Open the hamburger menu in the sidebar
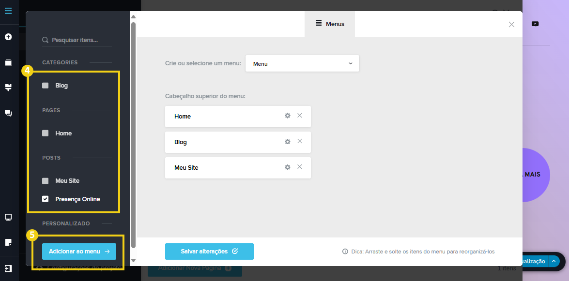Image resolution: width=569 pixels, height=281 pixels. [x=8, y=11]
